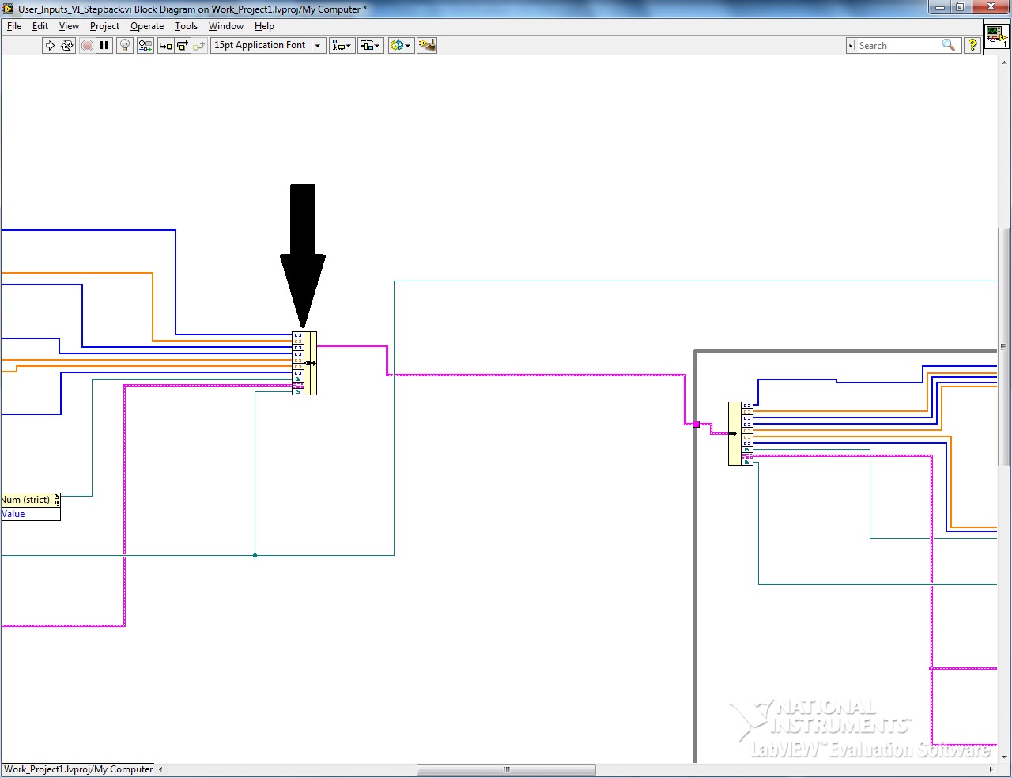Select Bundle By Name node under arrow
Screen dimensions: 1012x778
click(x=304, y=363)
